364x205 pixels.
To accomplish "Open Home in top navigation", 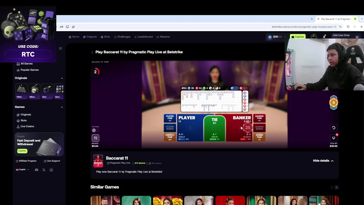I will tap(74, 37).
